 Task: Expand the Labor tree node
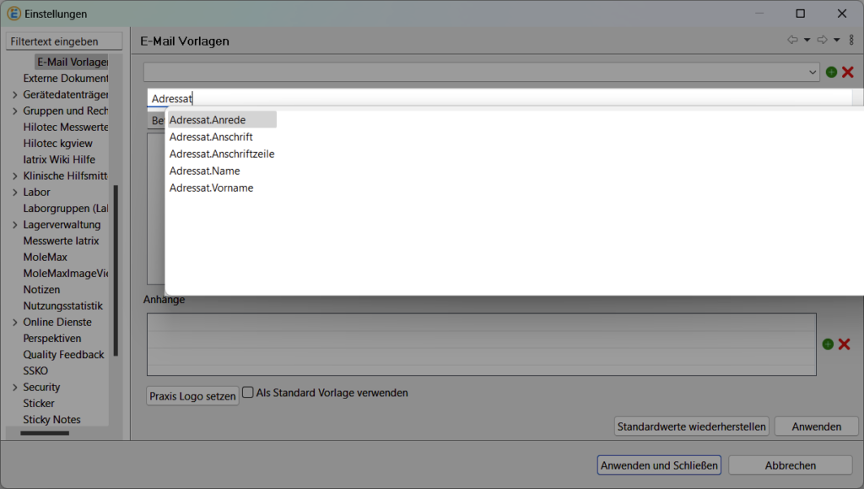[x=15, y=192]
